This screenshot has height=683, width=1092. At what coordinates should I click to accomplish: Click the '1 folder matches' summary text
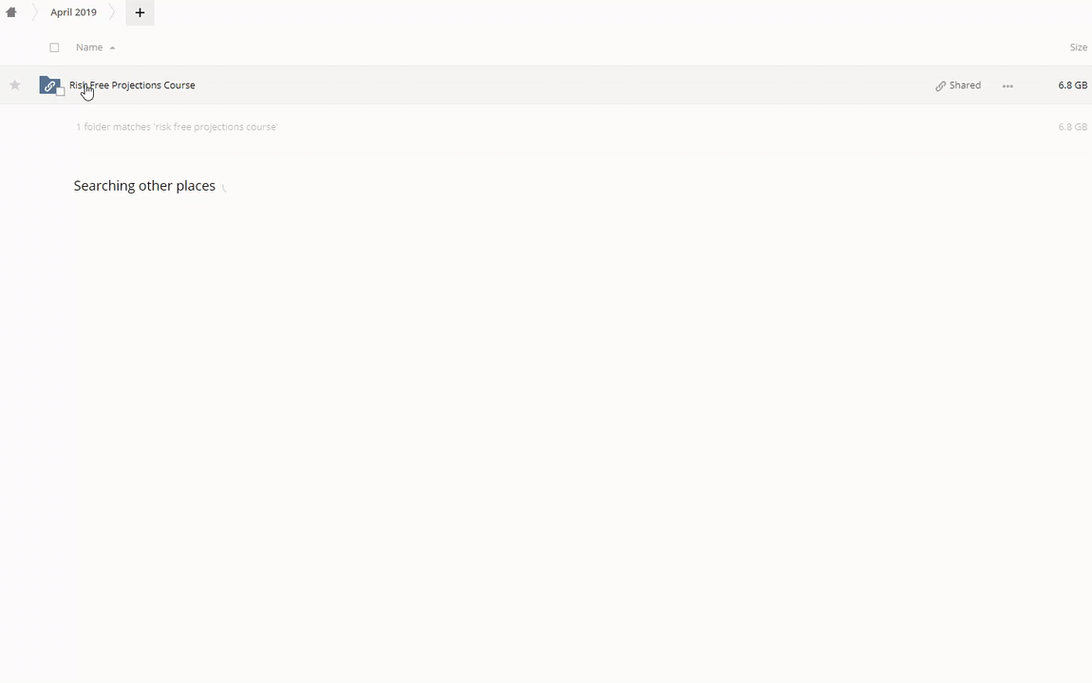(177, 127)
